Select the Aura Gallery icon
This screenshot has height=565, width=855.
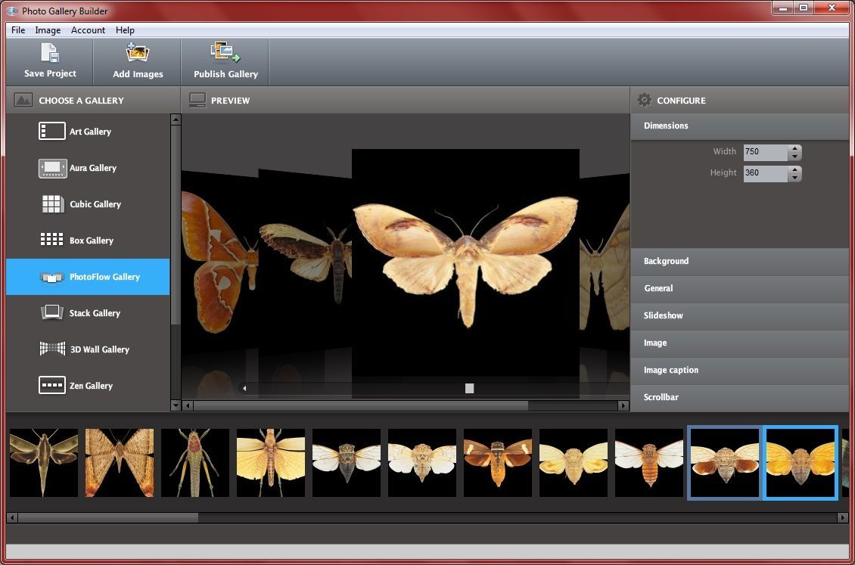click(x=52, y=168)
